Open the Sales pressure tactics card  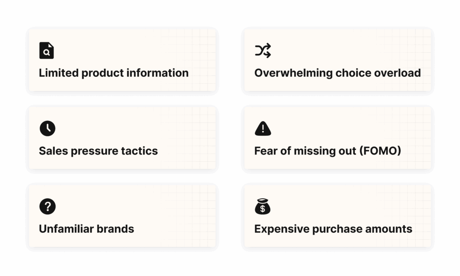point(122,138)
